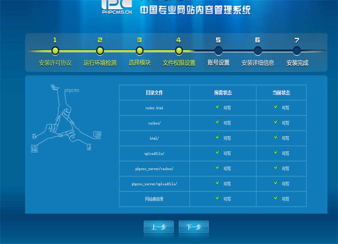Click the 网站根目录 当前状态 checkmark
338x244 pixels.
(x=276, y=197)
